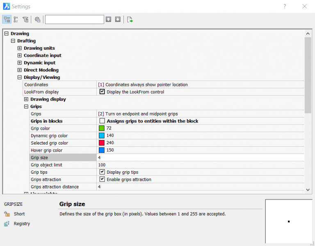Image resolution: width=315 pixels, height=246 pixels.
Task: Select the Selected grip color label
Action: coord(49,143)
